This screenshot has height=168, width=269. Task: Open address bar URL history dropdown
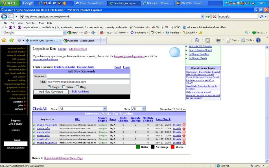(x=202, y=16)
